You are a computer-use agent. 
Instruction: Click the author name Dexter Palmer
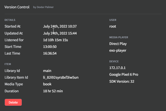tap(45, 7)
